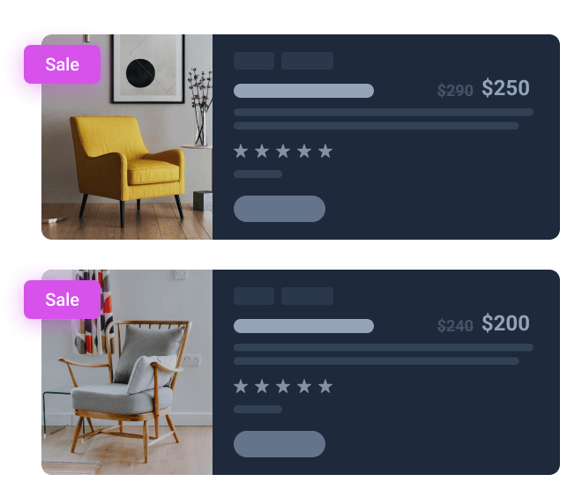Open the wooden chair with gray cushions image

pos(127,373)
